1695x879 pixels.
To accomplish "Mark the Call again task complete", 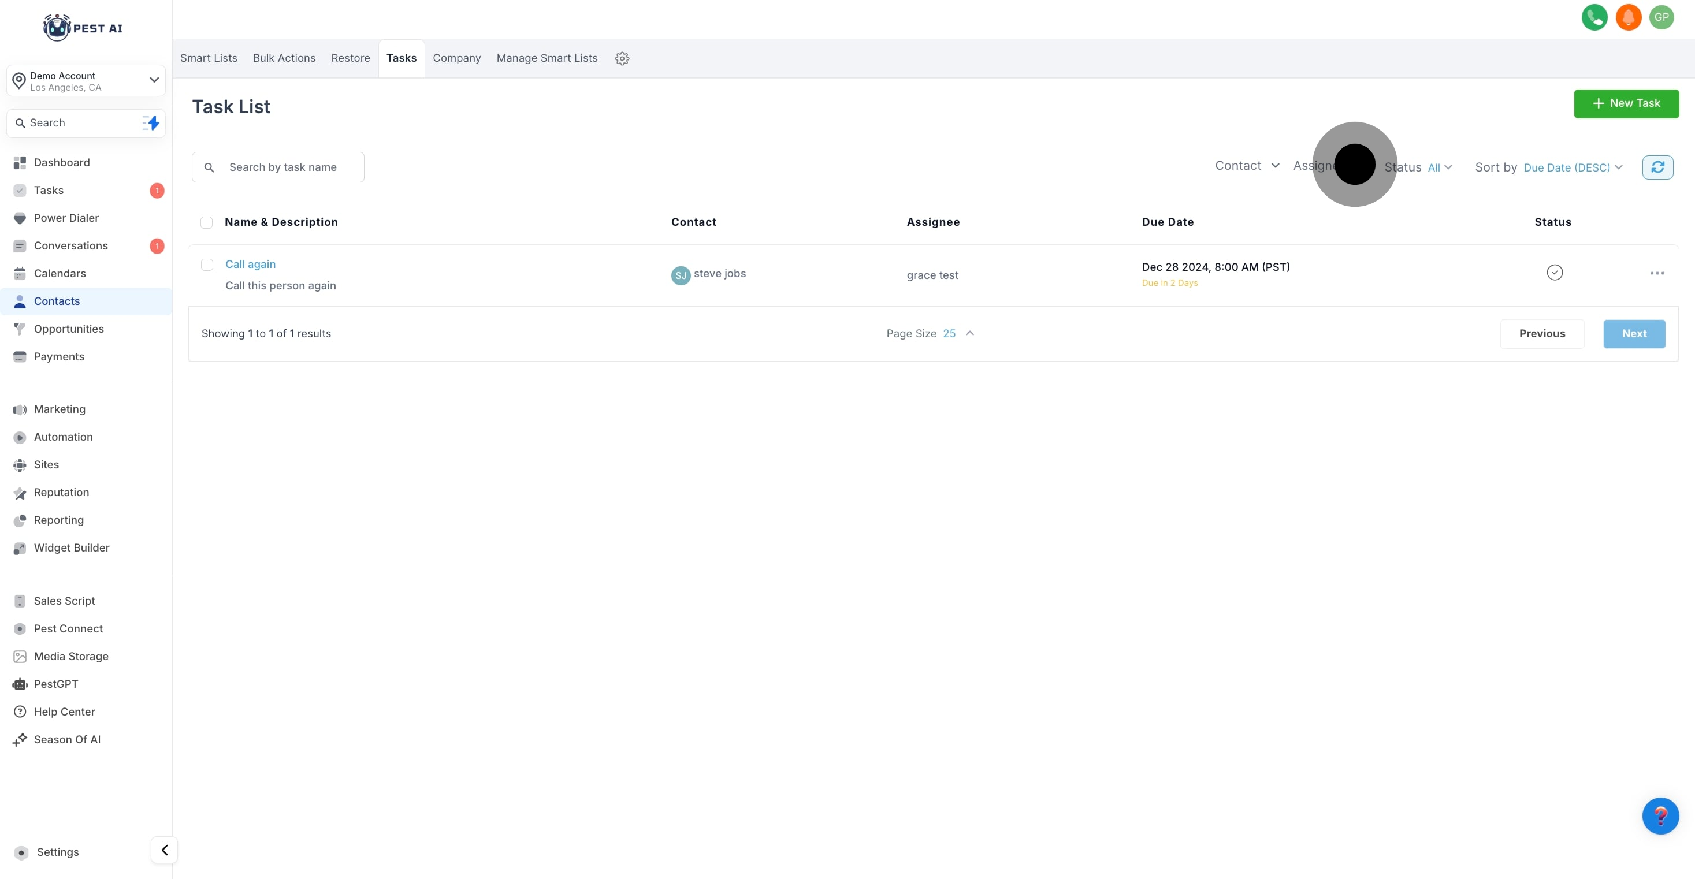I will pos(1554,273).
